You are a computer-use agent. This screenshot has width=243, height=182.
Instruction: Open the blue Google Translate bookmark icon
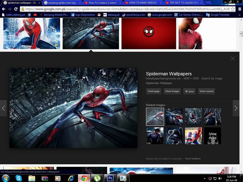point(208,15)
